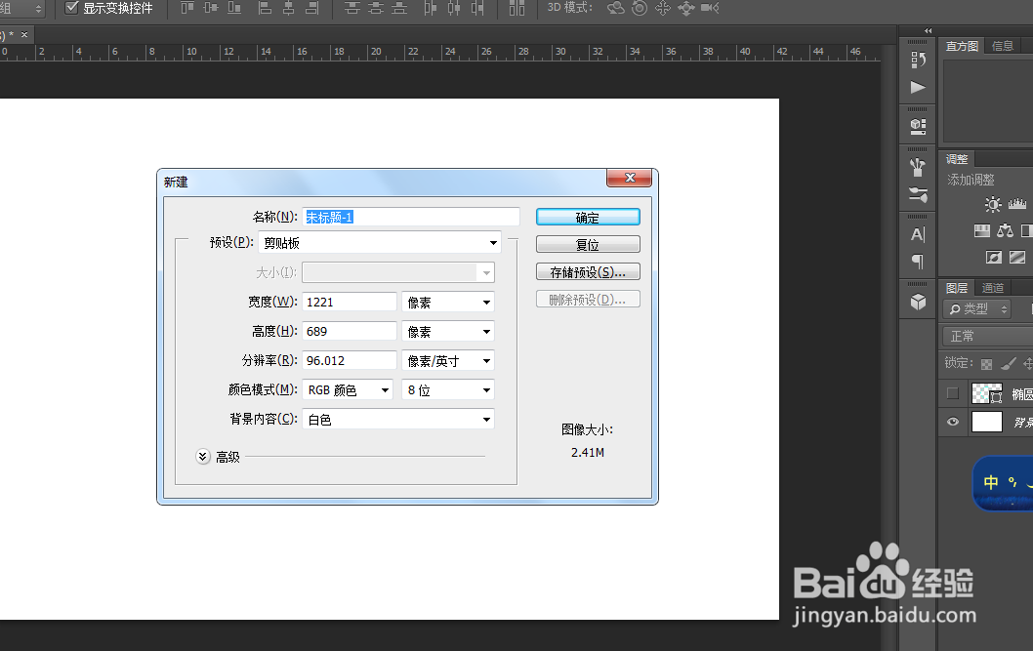Switch to the 直方图 tab
Viewport: 1033px width, 651px height.
[x=962, y=46]
